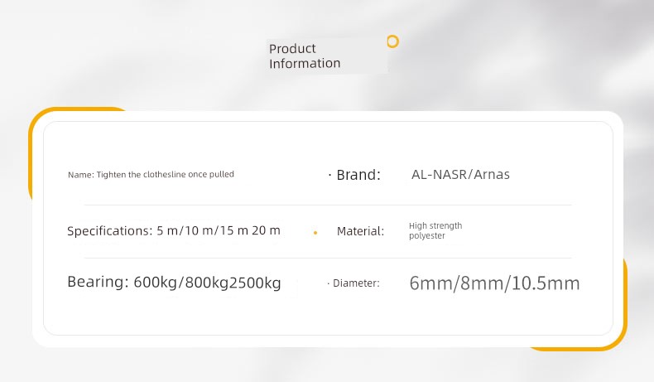This screenshot has width=654, height=382.
Task: Click the bullet dot before Brand
Action: click(329, 176)
